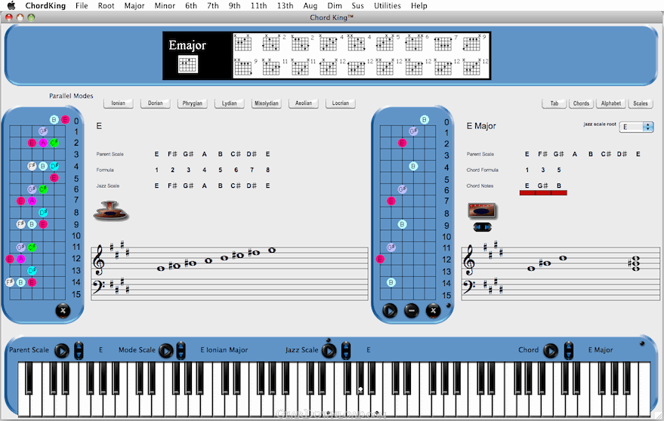The height and width of the screenshot is (421, 664).
Task: Select the Locrian parallel mode
Action: (x=341, y=103)
